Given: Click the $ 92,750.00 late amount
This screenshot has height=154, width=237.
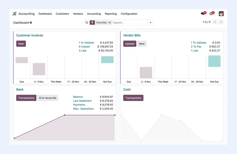Looking at the screenshot, I should 106,51.
